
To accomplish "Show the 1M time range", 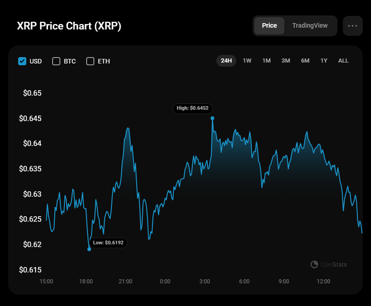I will 267,61.
